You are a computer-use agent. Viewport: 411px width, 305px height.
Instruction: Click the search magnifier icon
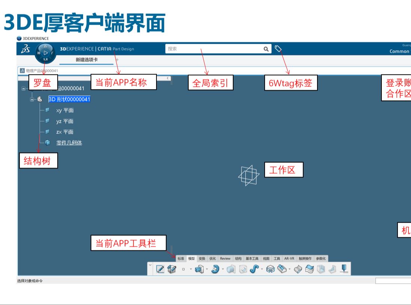click(266, 49)
